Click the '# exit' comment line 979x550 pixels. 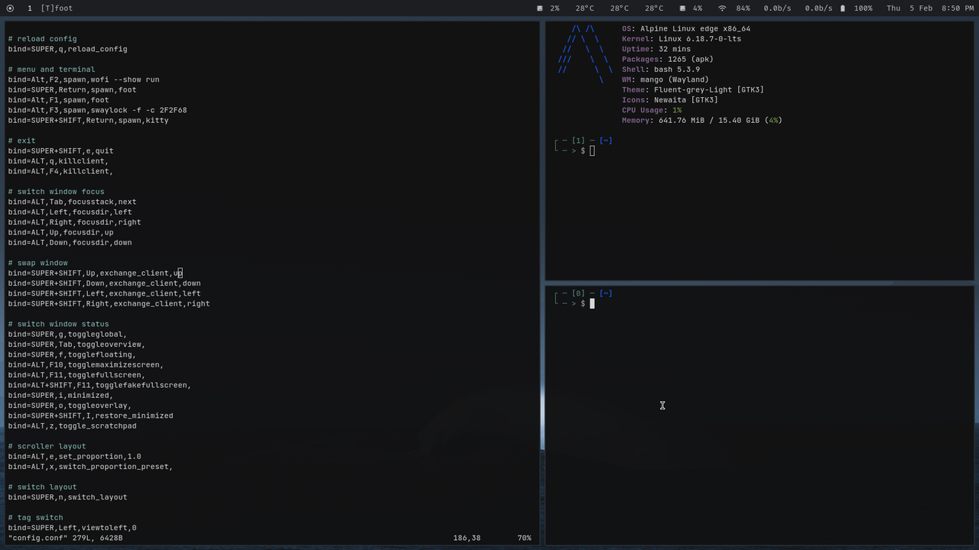[22, 141]
